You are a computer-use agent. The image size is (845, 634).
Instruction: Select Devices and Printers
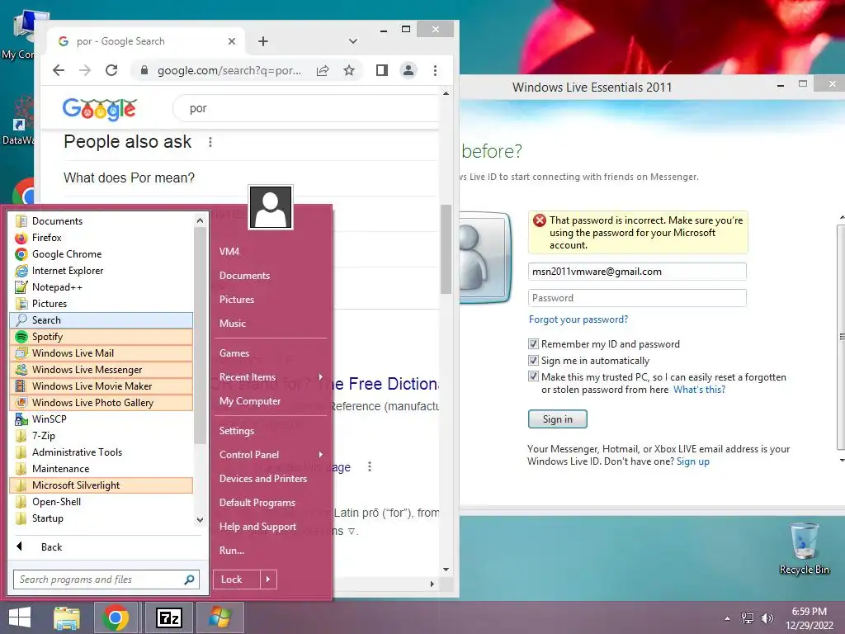(x=271, y=479)
